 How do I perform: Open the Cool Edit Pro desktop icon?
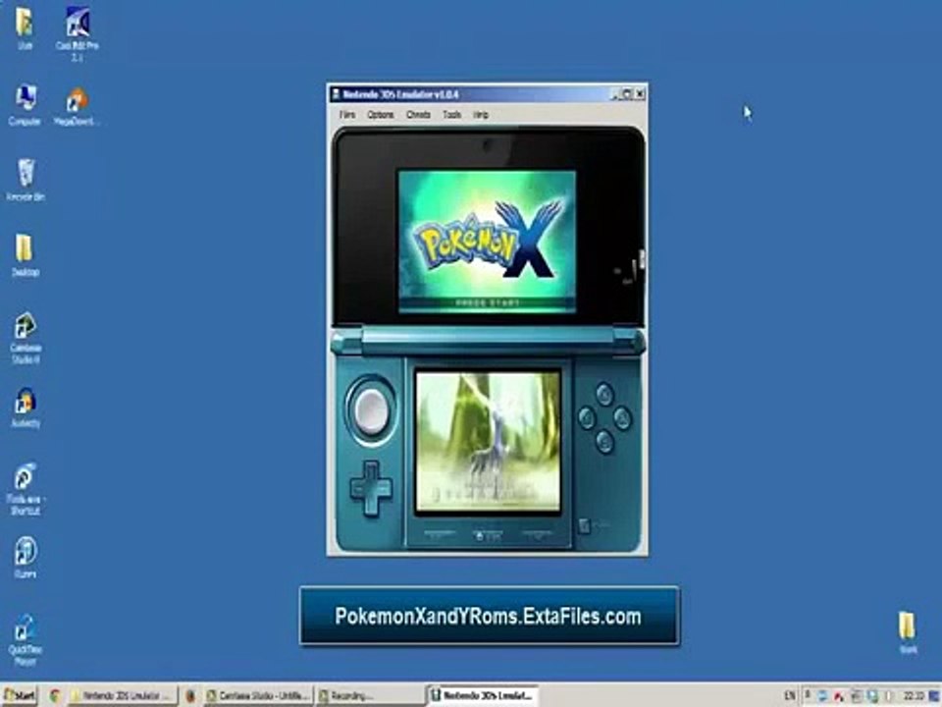pos(77,33)
